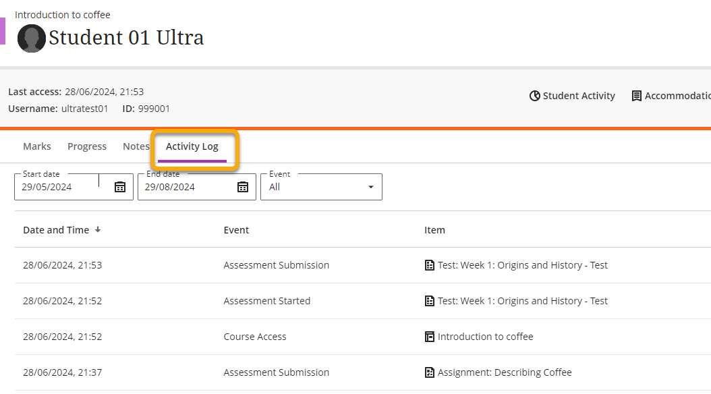This screenshot has width=711, height=394.
Task: Click the Start date input field
Action: [57, 187]
